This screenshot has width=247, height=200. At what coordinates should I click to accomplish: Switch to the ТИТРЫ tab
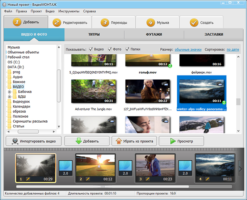pyautogui.click(x=94, y=35)
